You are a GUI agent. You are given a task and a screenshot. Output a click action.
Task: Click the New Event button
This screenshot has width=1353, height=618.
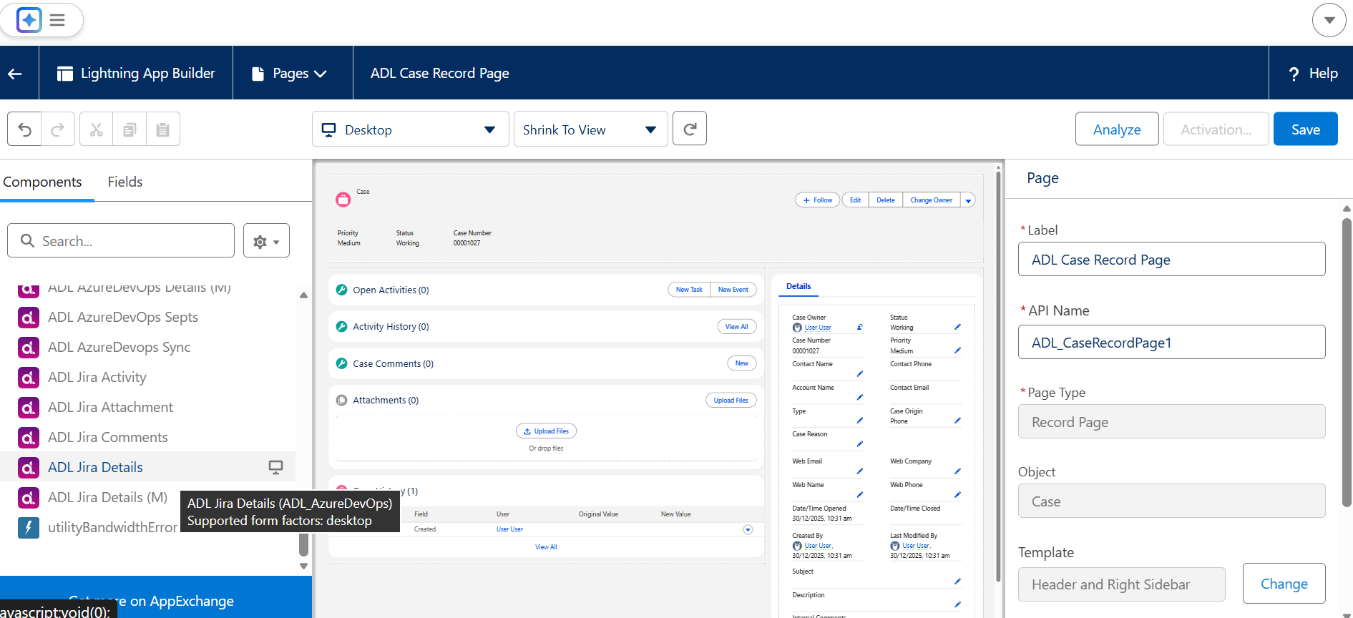pos(733,290)
